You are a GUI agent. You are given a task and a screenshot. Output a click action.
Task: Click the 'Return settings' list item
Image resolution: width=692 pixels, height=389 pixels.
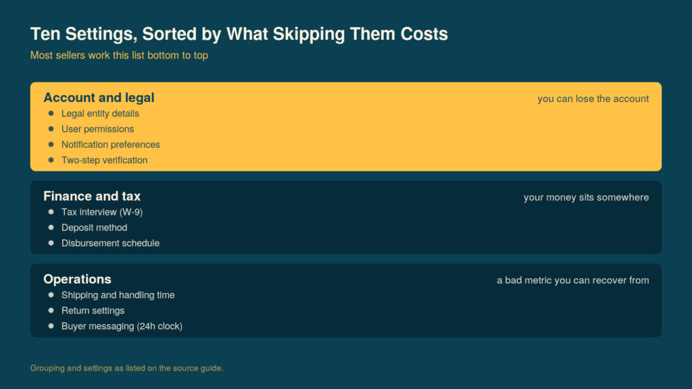pyautogui.click(x=93, y=311)
